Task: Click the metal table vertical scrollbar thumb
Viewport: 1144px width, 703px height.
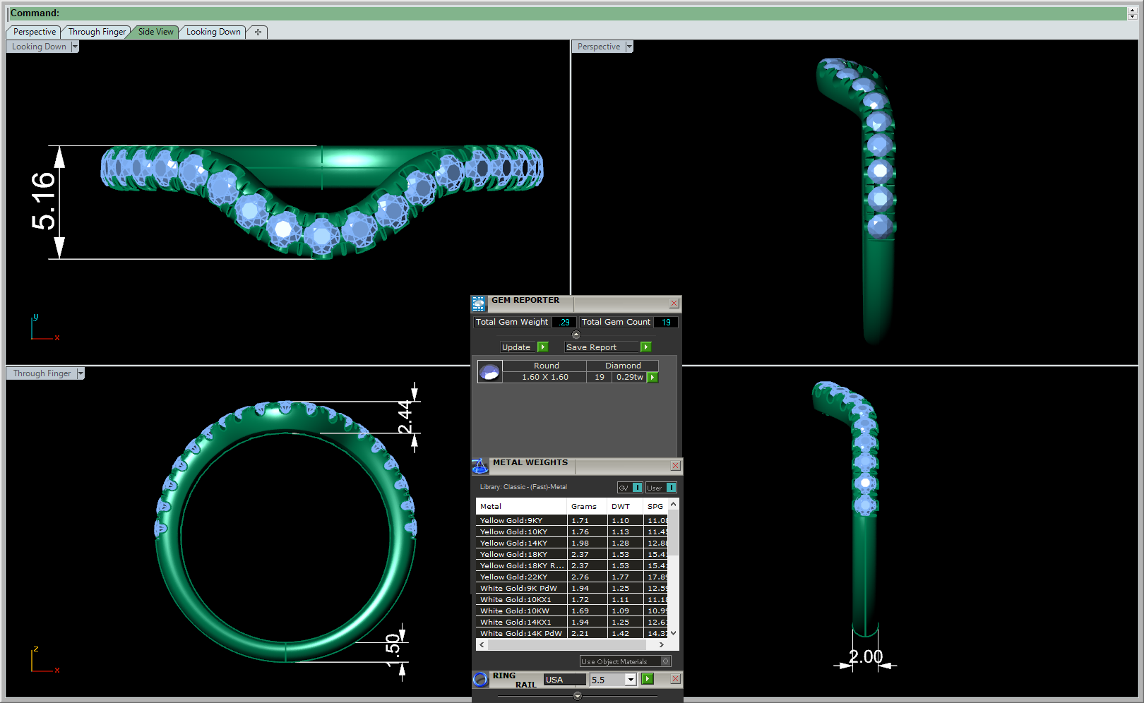Action: tap(674, 532)
